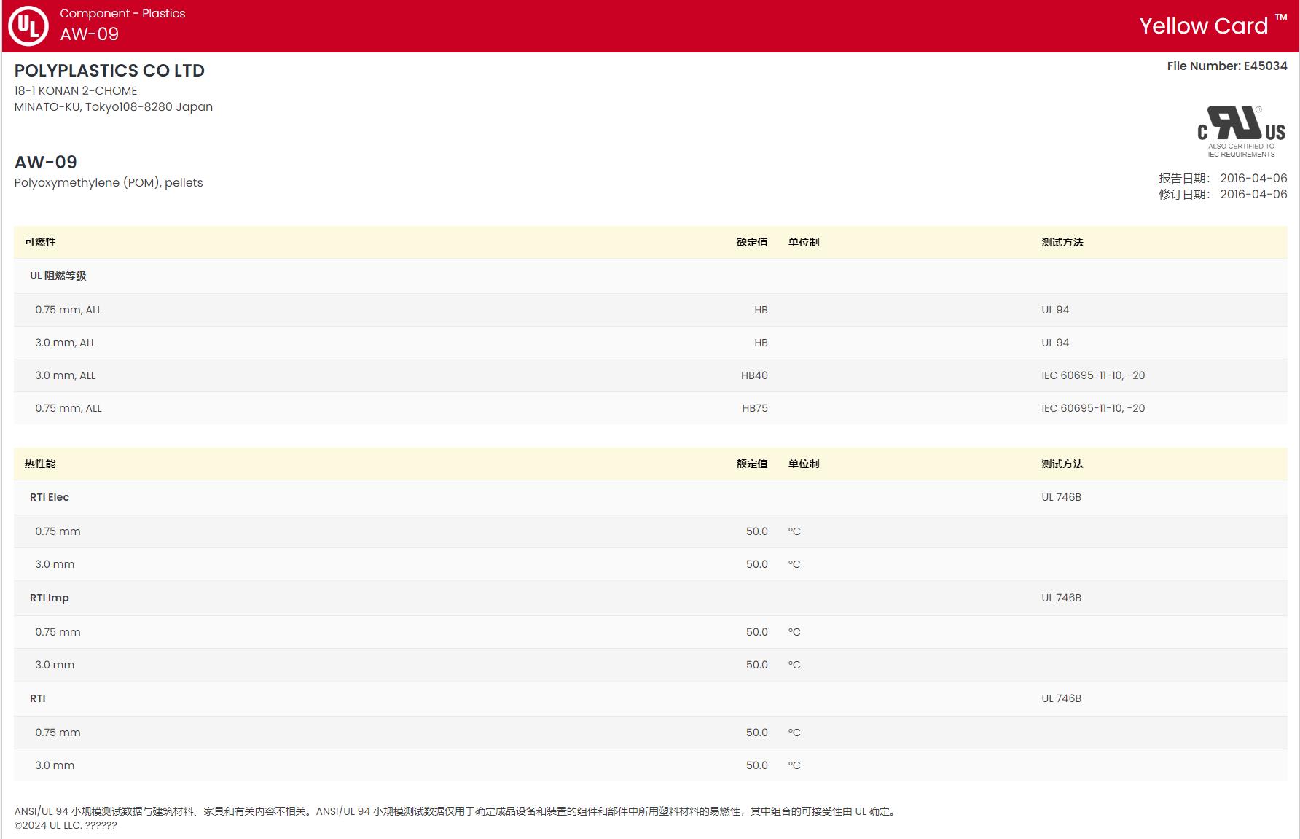Click '3.0 mm' under RTI Imp

55,665
